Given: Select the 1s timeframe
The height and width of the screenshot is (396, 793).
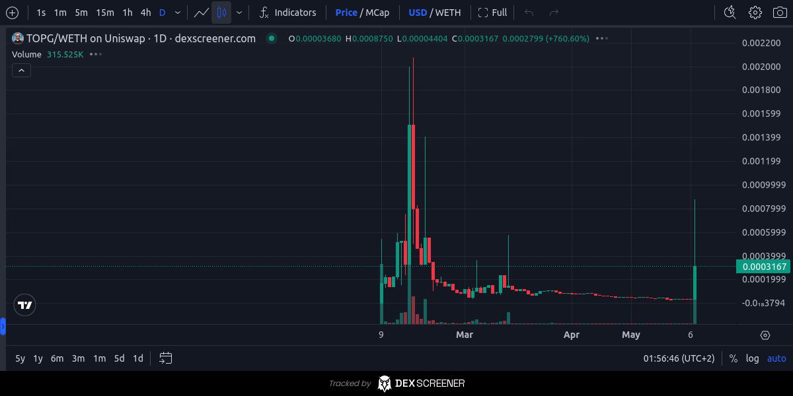Looking at the screenshot, I should (x=41, y=13).
